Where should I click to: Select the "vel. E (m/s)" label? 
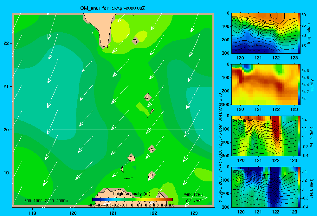coord(312,188)
